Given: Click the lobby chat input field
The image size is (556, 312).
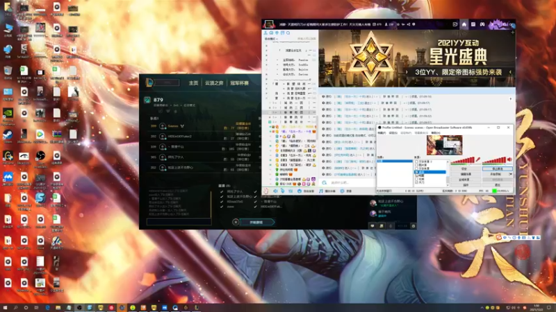Looking at the screenshot, I should click(x=179, y=222).
